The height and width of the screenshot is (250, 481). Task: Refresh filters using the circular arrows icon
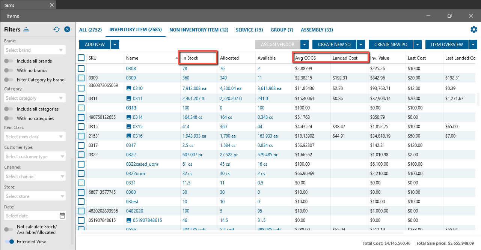[57, 29]
